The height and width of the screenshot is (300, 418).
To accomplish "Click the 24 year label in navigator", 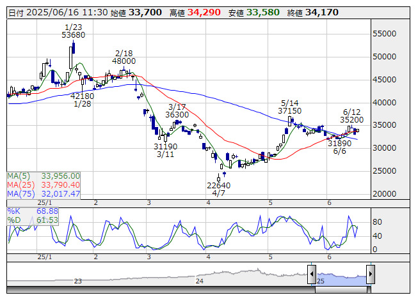I will [200, 281].
